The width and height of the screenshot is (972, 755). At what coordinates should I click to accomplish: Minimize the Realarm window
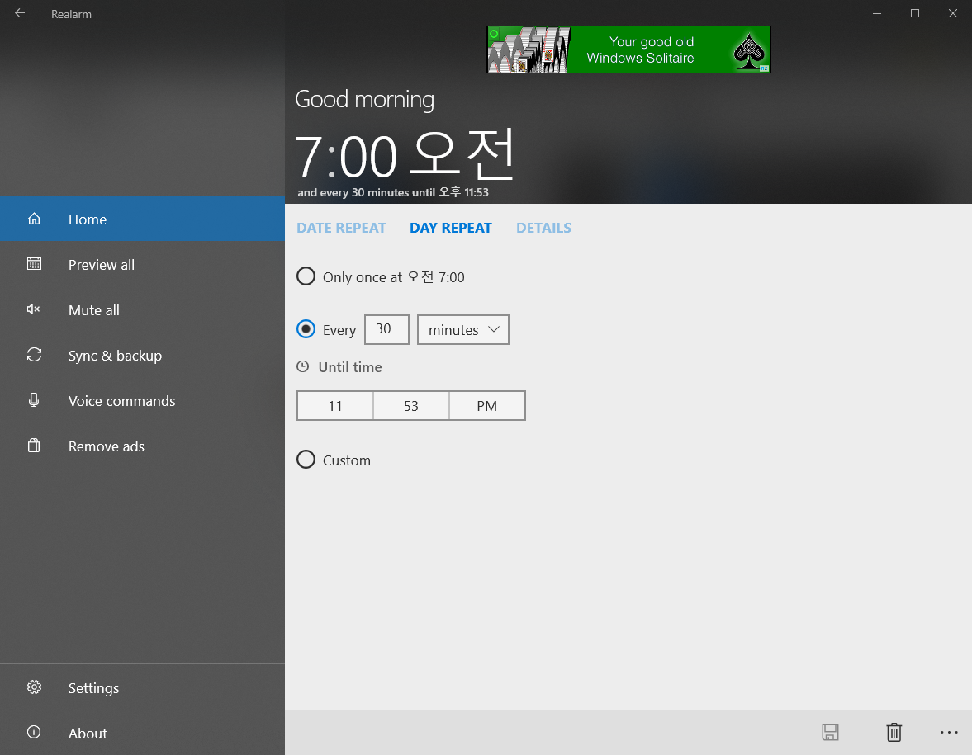876,13
